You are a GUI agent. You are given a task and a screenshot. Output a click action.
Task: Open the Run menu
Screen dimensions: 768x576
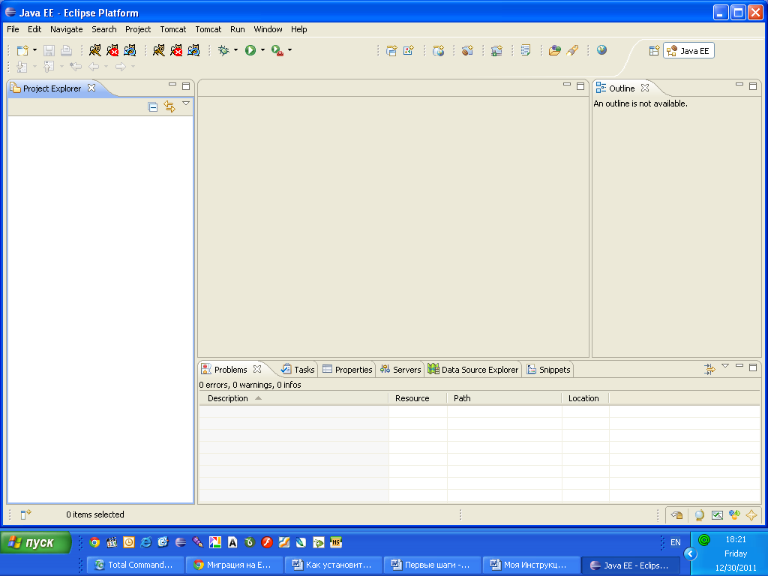238,29
